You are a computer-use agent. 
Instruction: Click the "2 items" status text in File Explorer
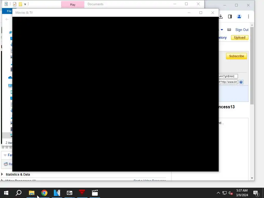click(9, 143)
